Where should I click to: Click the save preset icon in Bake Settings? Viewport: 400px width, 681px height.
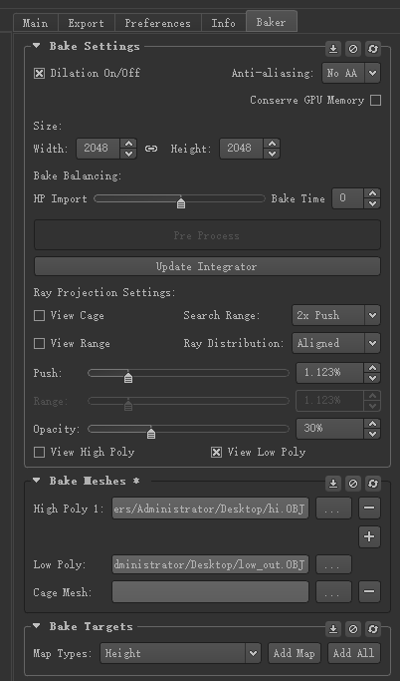tap(332, 49)
